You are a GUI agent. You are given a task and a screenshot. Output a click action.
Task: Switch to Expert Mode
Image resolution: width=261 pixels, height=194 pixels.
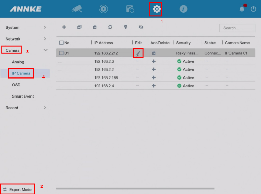(x=18, y=189)
